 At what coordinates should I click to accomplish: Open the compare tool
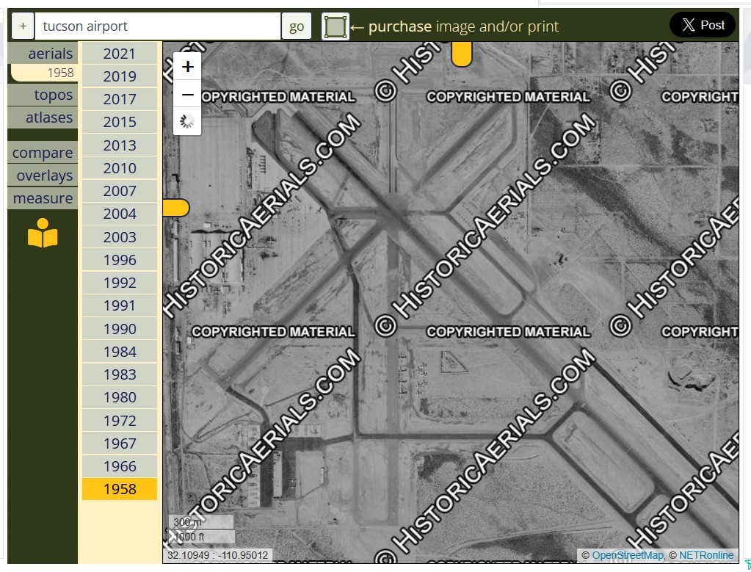(43, 153)
